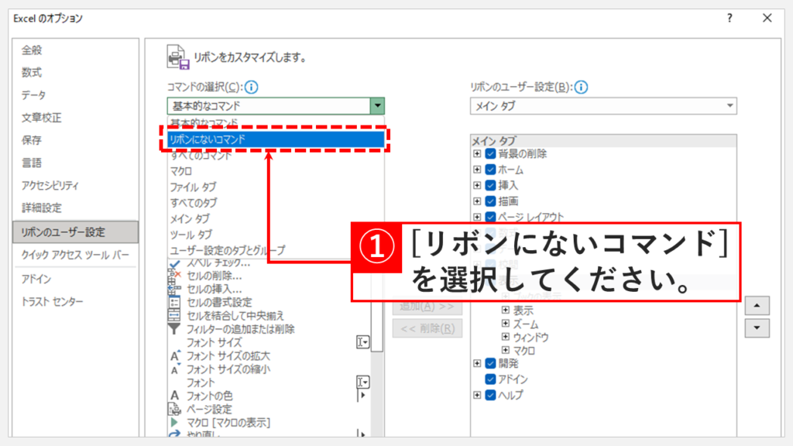793x446 pixels.
Task: Click the command list vertical scrollbar
Action: point(377,325)
